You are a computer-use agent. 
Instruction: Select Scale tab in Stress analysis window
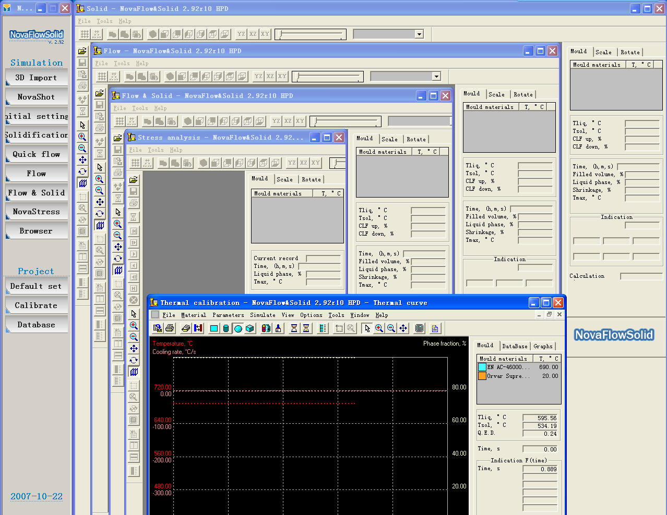point(284,179)
